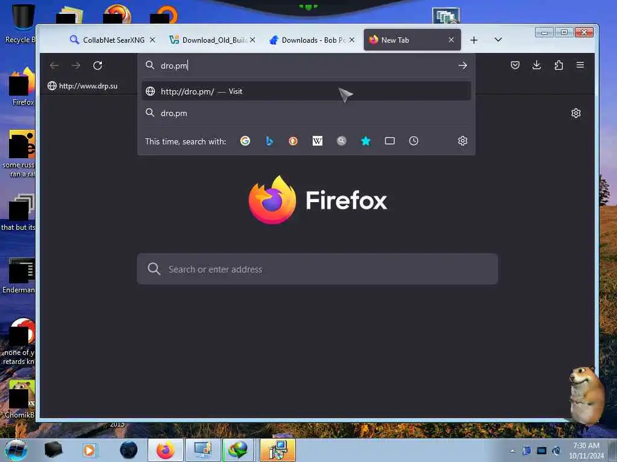The width and height of the screenshot is (617, 462).
Task: Open http://www.drp.su bookmark
Action: tap(83, 86)
